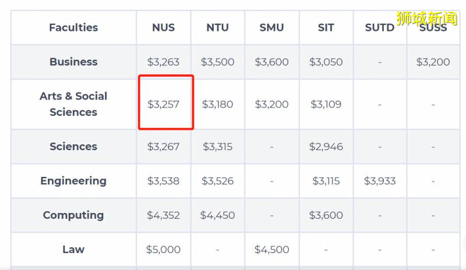Click the SMU column header
466x270 pixels.
(271, 27)
